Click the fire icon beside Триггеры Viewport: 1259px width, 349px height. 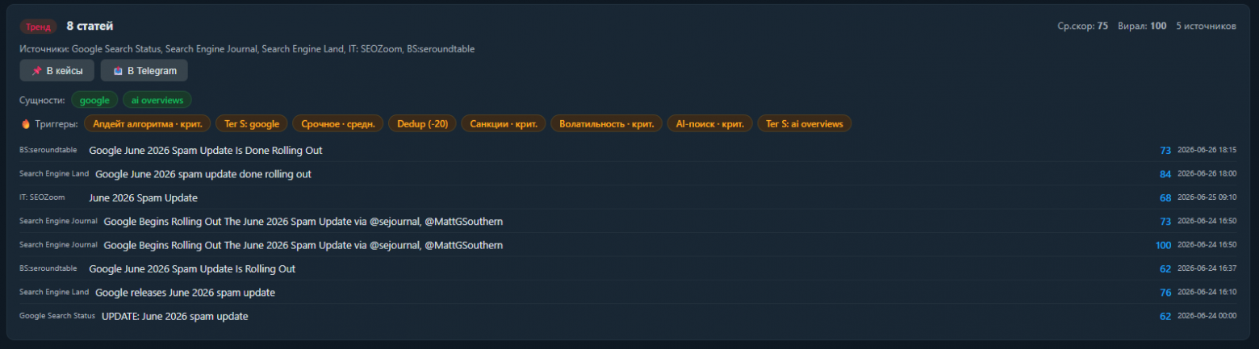click(26, 124)
